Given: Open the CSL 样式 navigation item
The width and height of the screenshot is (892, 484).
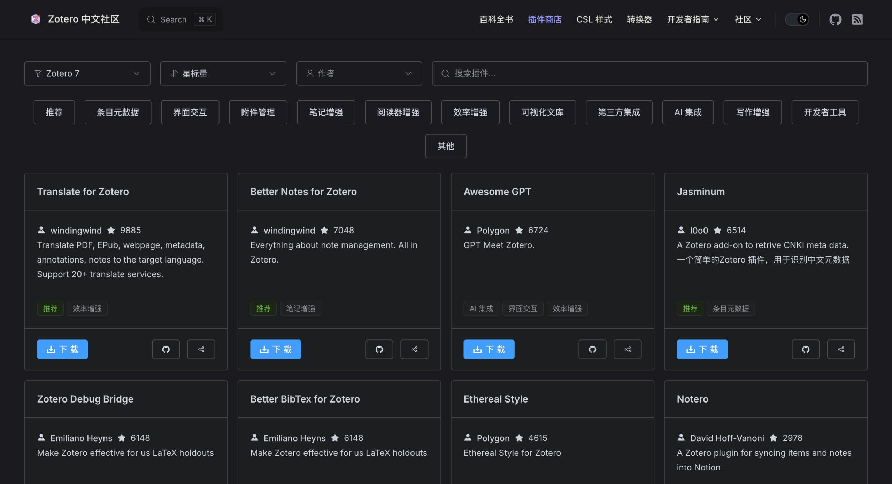Looking at the screenshot, I should click(594, 19).
